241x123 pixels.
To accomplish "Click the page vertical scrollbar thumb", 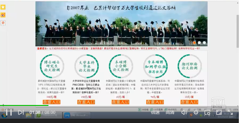I will (x=238, y=31).
